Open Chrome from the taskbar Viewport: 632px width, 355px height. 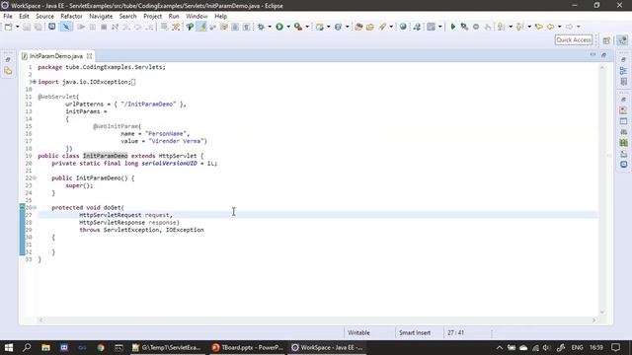[x=101, y=347]
